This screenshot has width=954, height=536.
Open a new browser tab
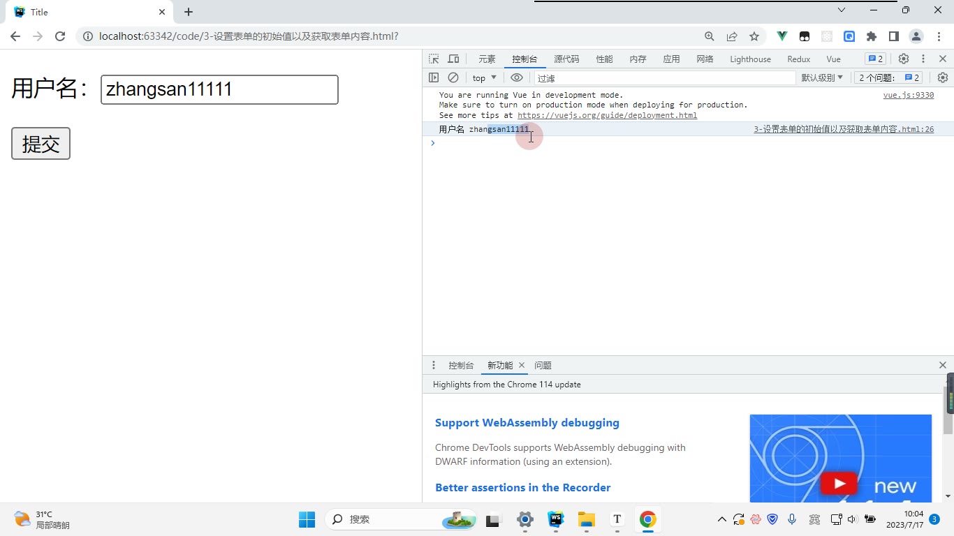tap(189, 12)
